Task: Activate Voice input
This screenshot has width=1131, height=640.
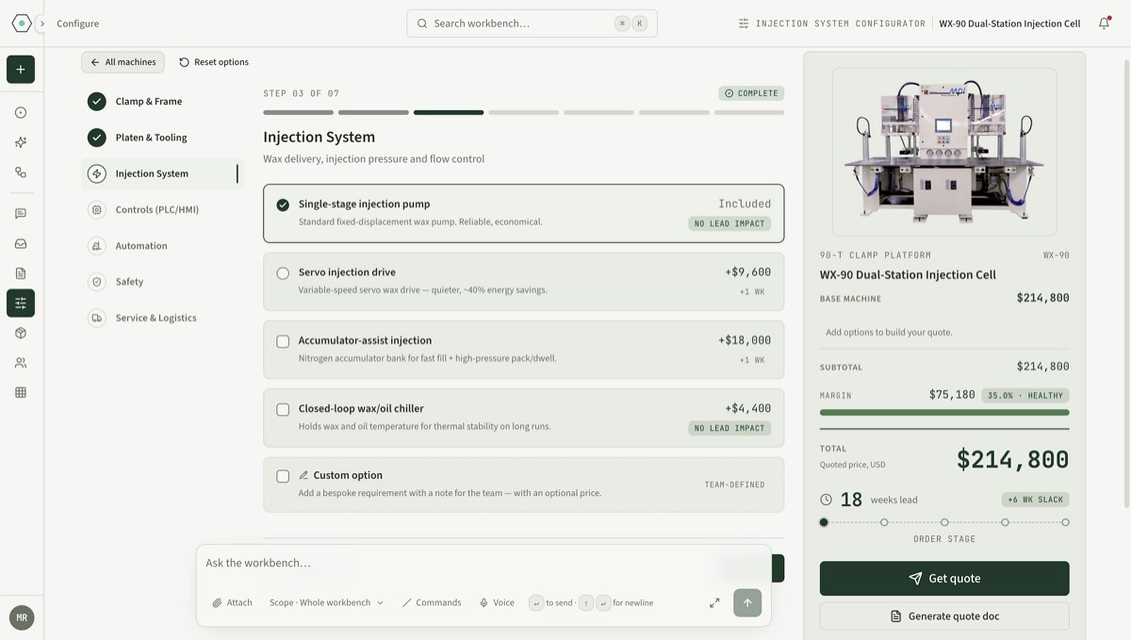Action: pos(497,603)
